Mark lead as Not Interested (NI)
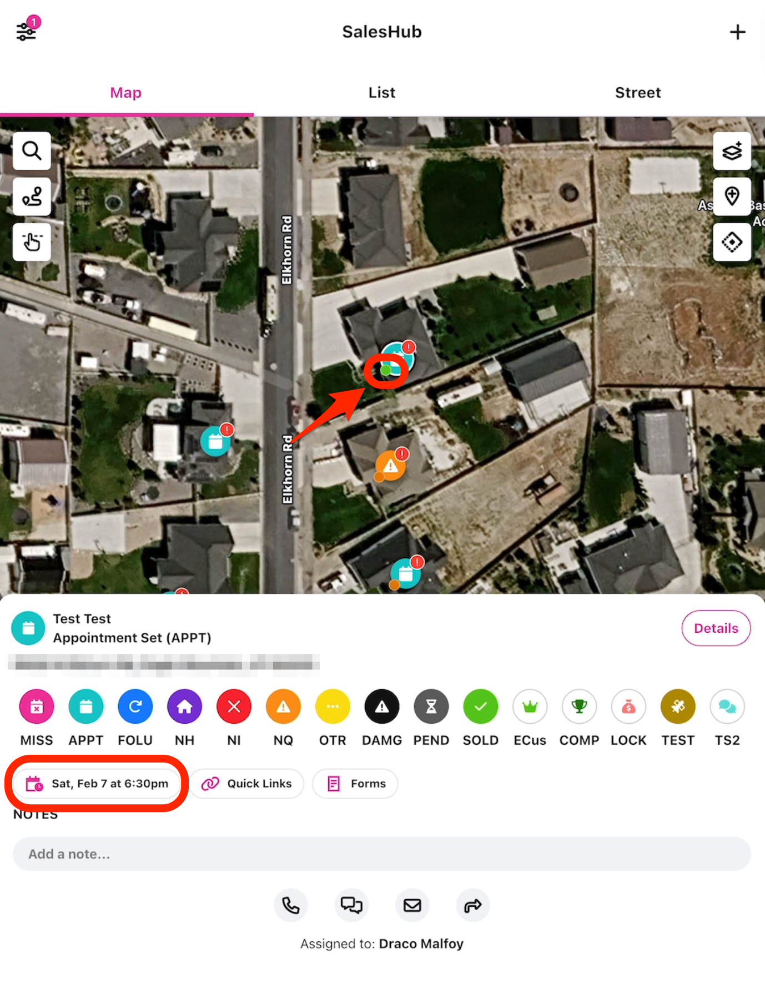Image resolution: width=765 pixels, height=989 pixels. coord(234,707)
